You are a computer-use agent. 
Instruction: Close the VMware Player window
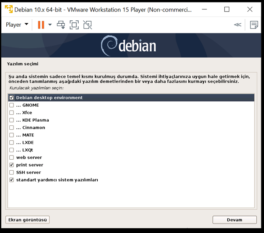pyautogui.click(x=250, y=9)
